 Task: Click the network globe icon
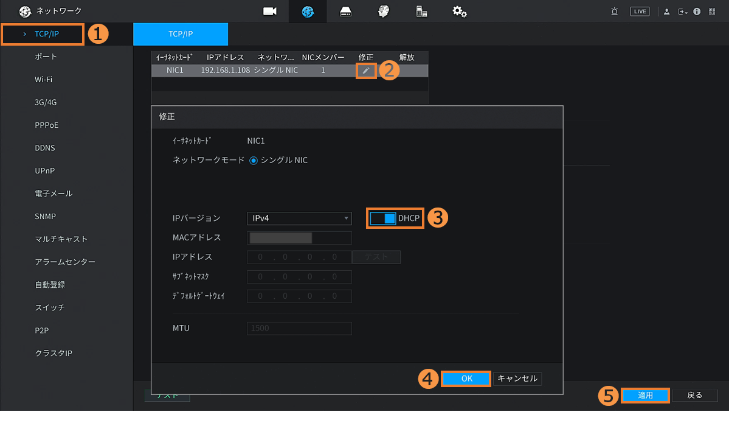(308, 12)
